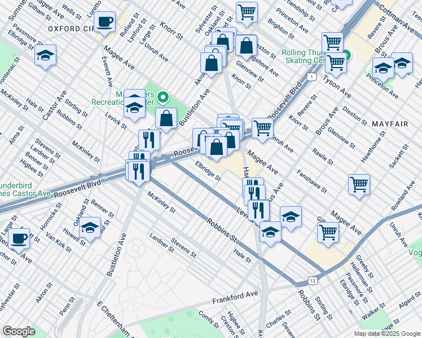Select the graduation cap marker above Princeton Ave label
Viewport: 422px width, 338px height.
(x=383, y=68)
